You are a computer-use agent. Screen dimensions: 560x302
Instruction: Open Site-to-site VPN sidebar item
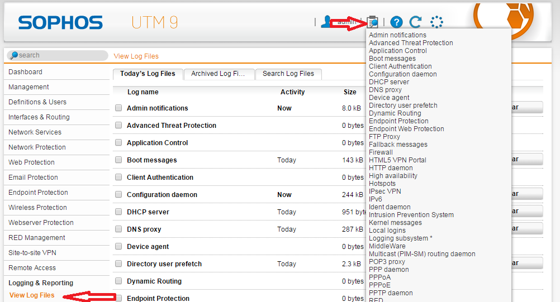coord(57,253)
